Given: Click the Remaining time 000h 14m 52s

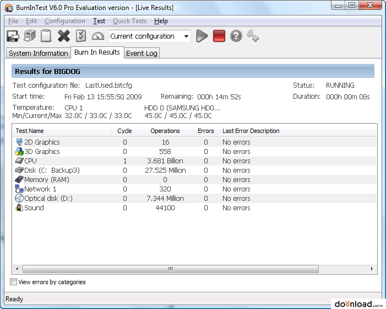Looking at the screenshot, I should click(219, 97).
